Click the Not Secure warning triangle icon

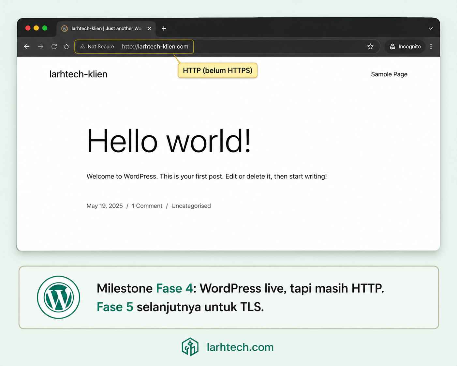82,47
